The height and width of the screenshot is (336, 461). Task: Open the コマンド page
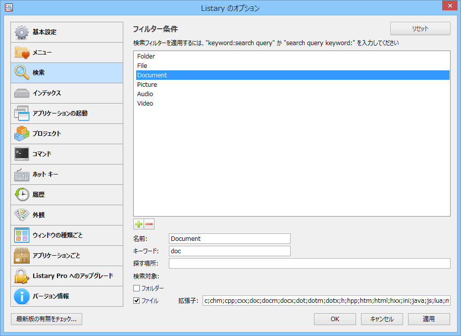pos(67,154)
